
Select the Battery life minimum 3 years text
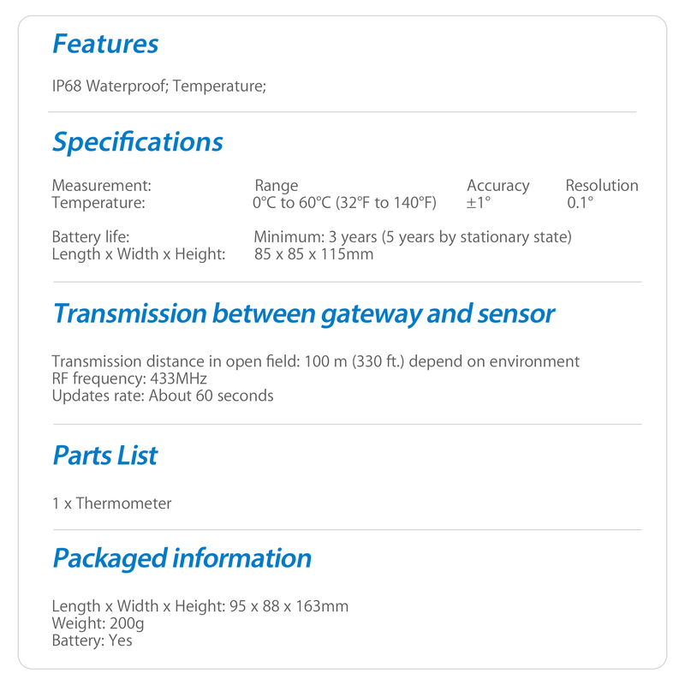pyautogui.click(x=413, y=237)
